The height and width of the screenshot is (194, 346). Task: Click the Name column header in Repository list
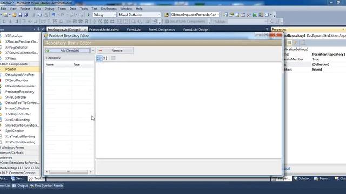point(58,65)
